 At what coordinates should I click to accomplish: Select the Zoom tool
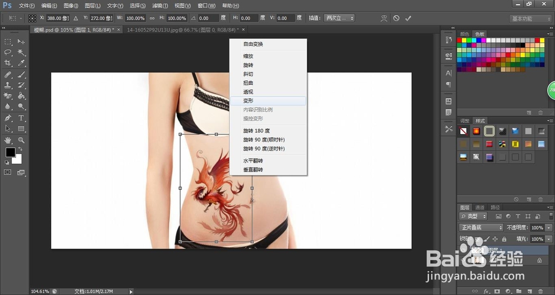21,140
